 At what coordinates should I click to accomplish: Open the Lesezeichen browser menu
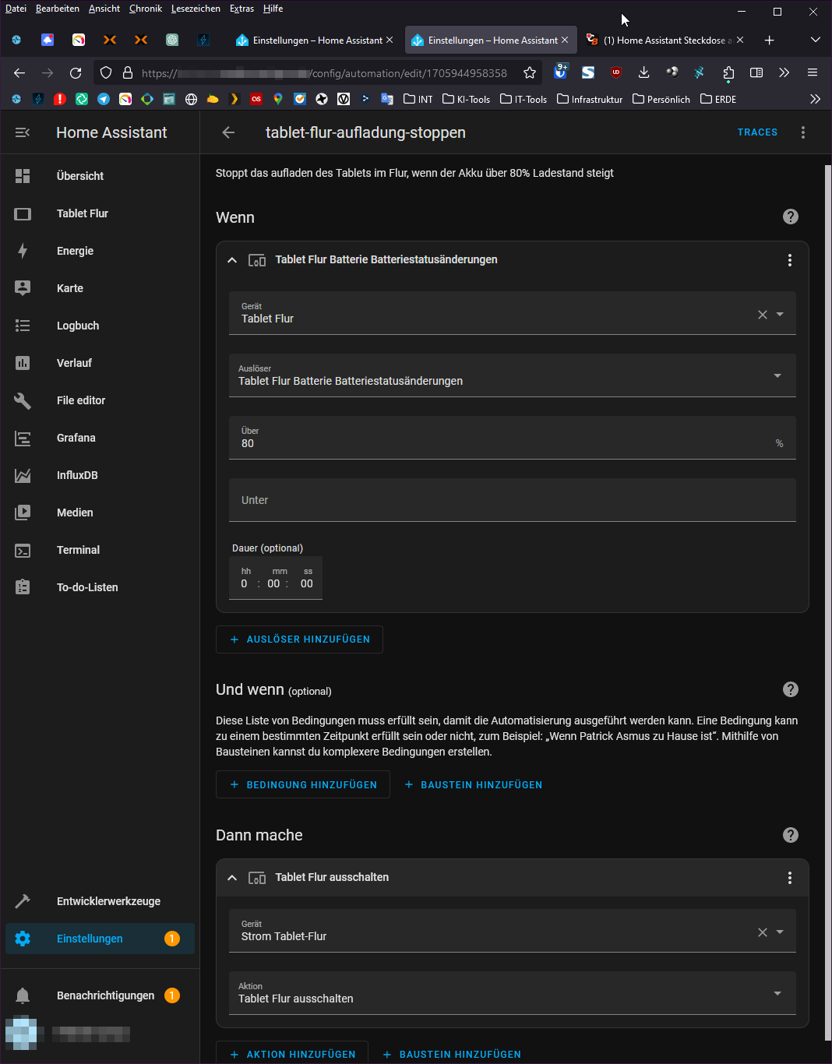point(196,9)
